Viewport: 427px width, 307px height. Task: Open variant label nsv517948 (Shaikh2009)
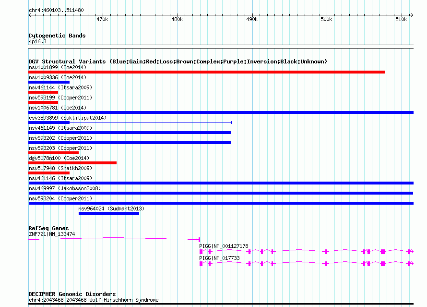click(x=60, y=168)
